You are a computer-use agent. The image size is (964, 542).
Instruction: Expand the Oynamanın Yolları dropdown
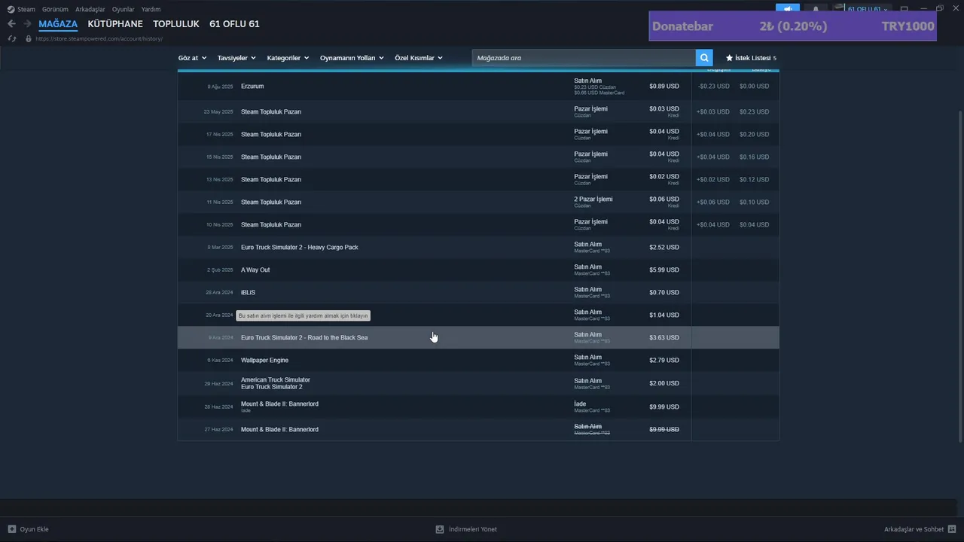click(352, 58)
